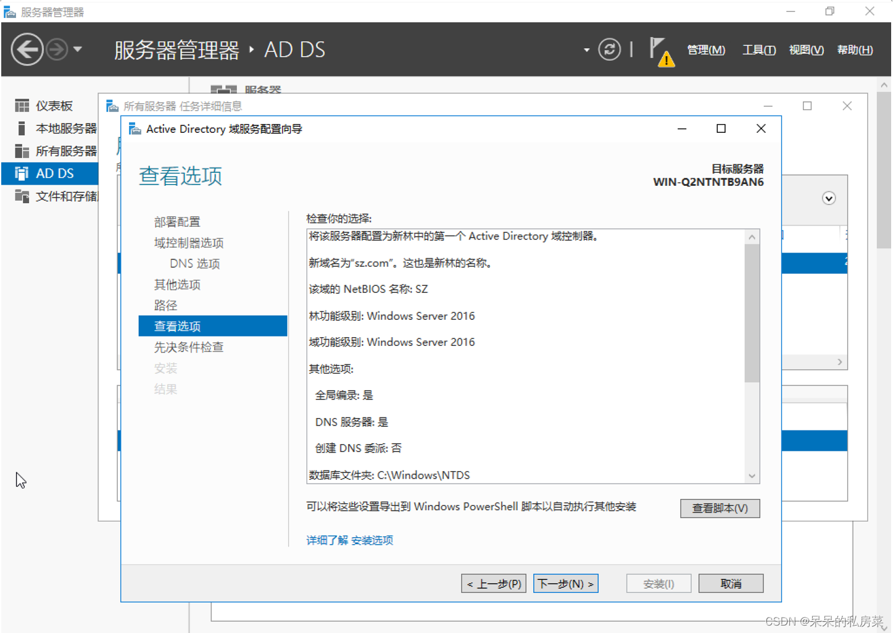Go to 先决条件检查 wizard step

coord(189,347)
